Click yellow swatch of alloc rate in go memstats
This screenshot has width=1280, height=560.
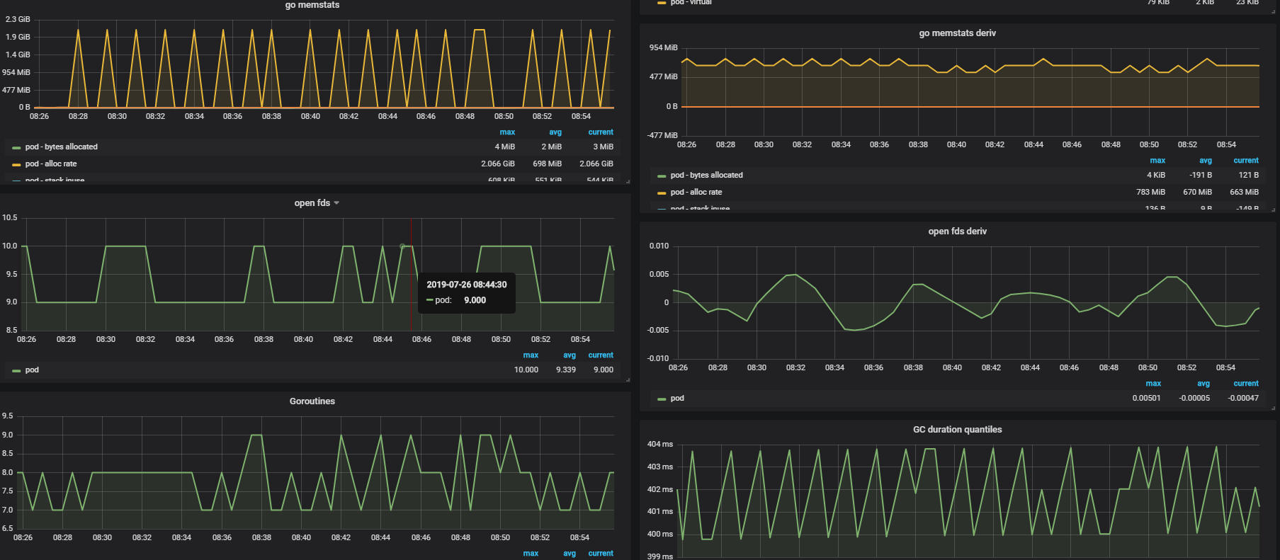coord(16,164)
